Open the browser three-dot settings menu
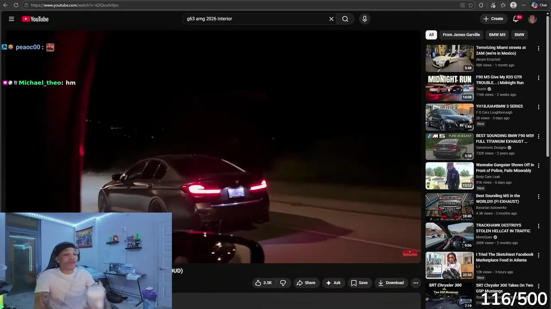This screenshot has width=551, height=309. 523,5
